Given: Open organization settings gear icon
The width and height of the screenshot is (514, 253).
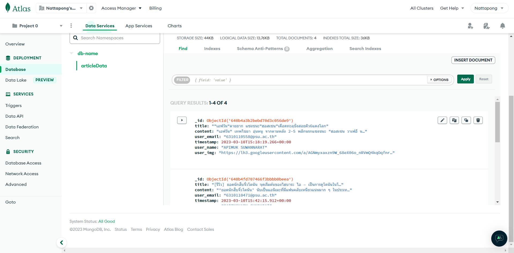Looking at the screenshot, I should tap(91, 8).
